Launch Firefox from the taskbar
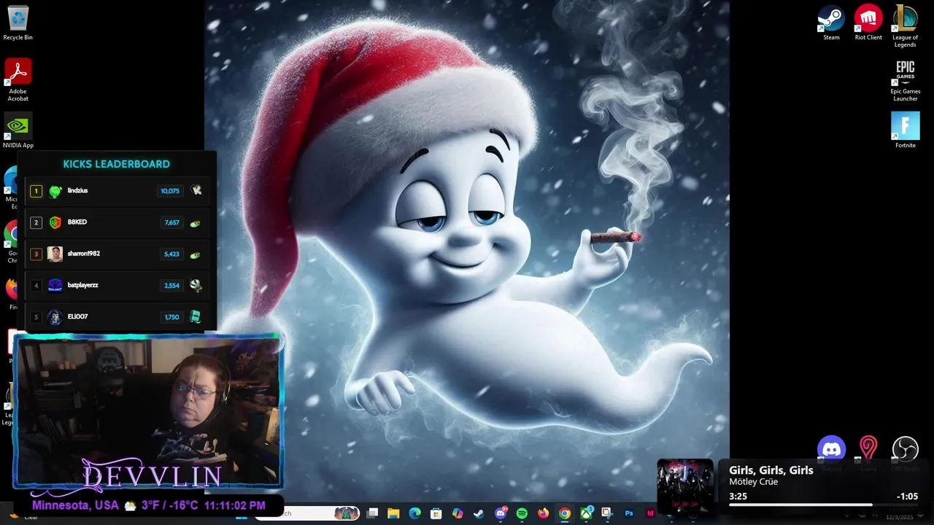The height and width of the screenshot is (525, 934). click(x=543, y=513)
